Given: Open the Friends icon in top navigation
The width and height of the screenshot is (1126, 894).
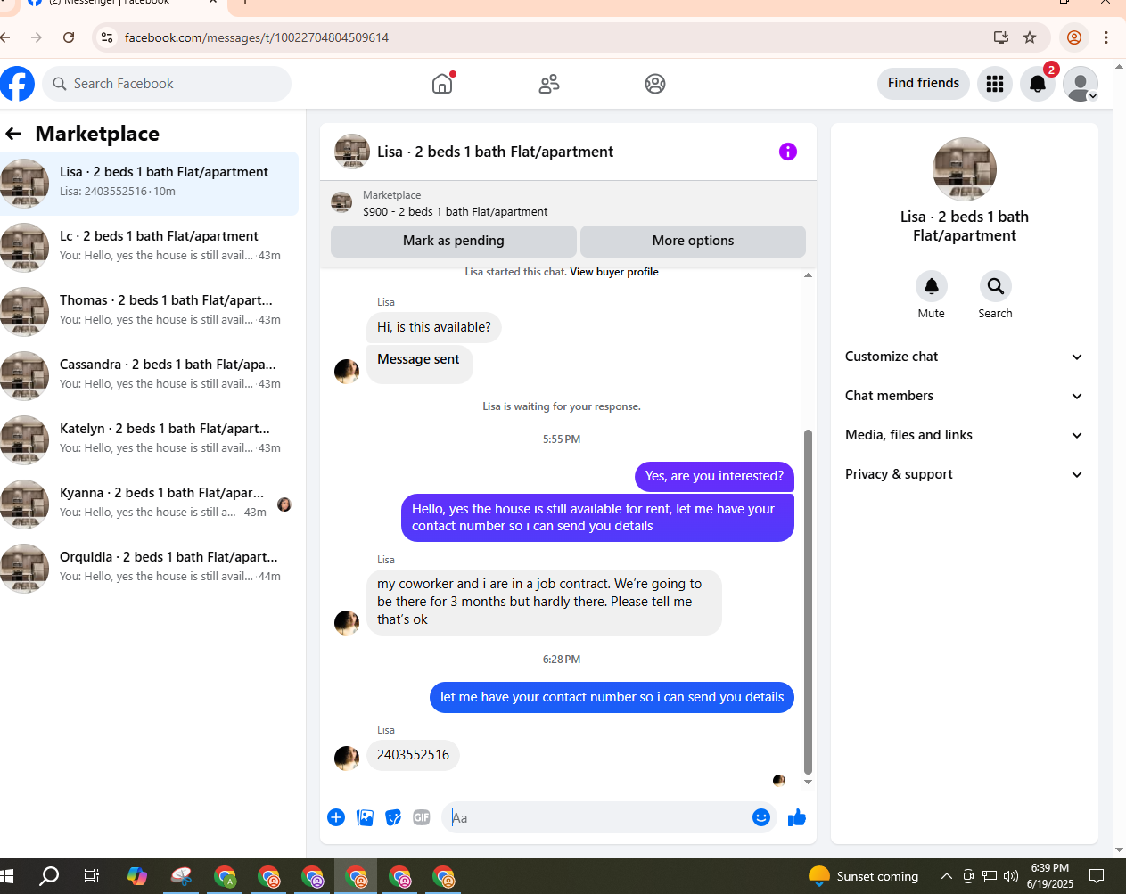Looking at the screenshot, I should coord(549,84).
